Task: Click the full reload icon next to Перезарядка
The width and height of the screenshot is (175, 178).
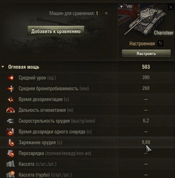Action: click(x=10, y=153)
